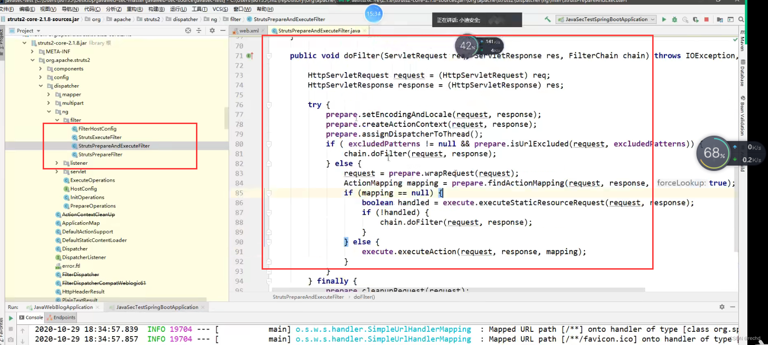Open the 代码(C) menu

[x=92, y=9]
